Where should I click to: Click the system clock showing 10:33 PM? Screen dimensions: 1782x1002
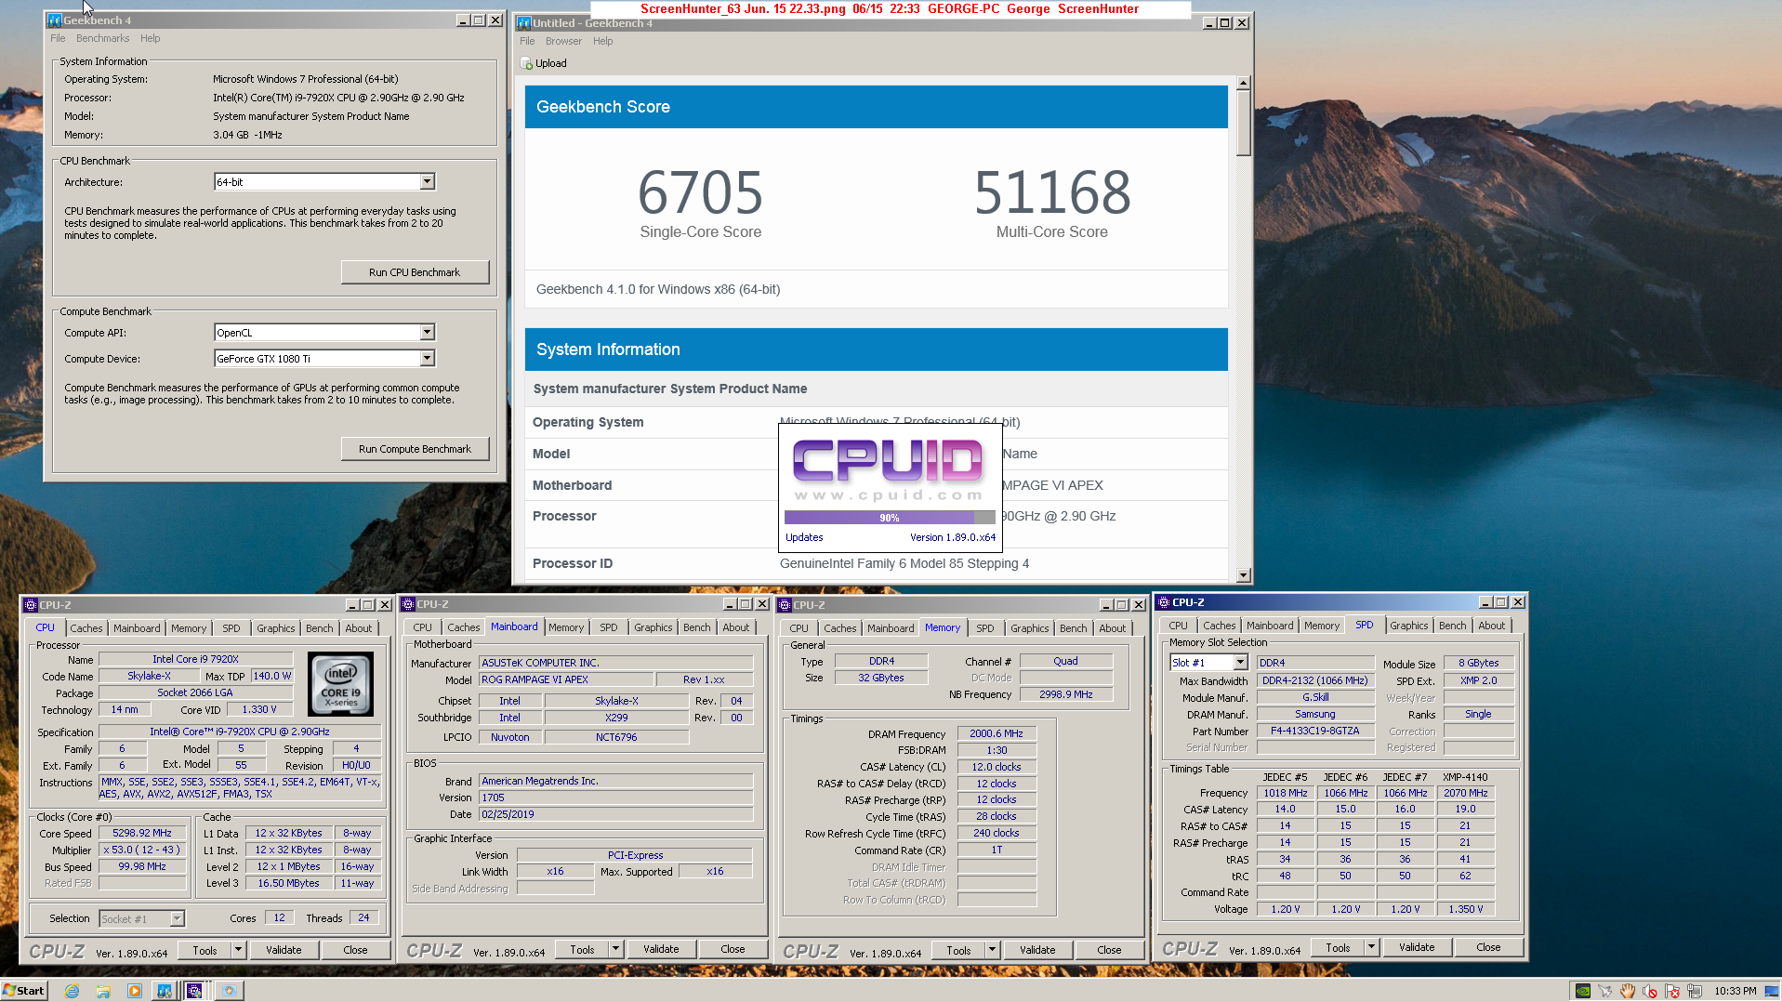pos(1735,992)
